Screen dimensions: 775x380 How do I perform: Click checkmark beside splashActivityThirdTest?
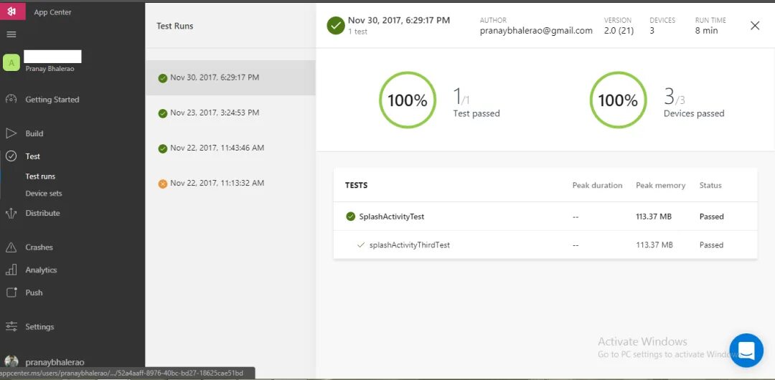[x=361, y=244]
